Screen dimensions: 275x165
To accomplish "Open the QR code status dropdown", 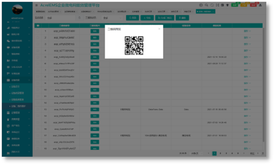I will coord(112,18).
